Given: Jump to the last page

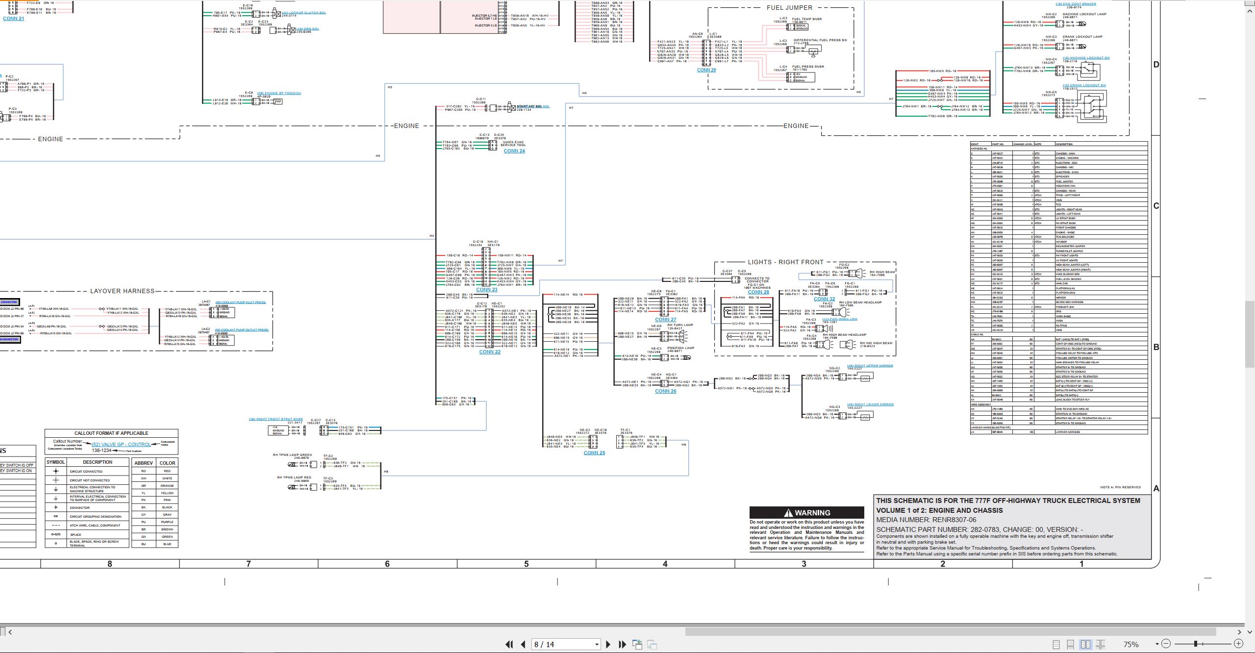Looking at the screenshot, I should [623, 645].
